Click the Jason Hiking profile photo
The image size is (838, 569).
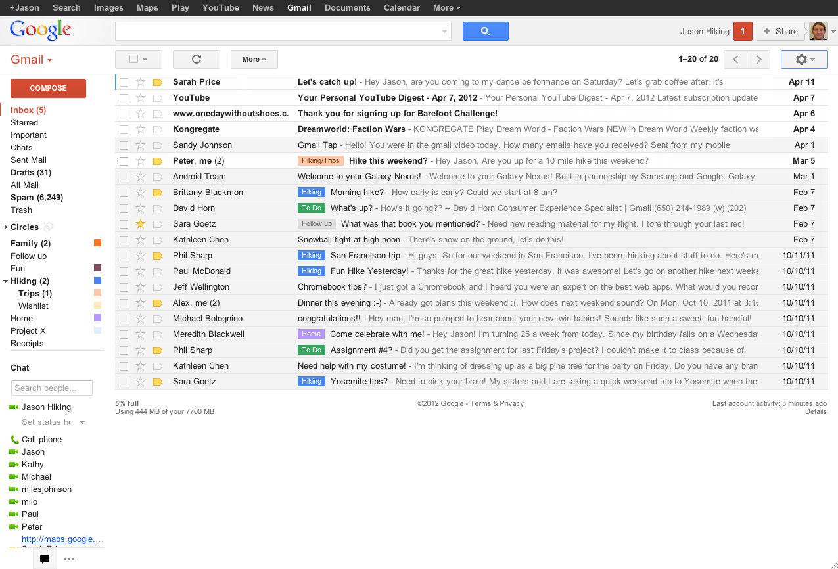818,31
